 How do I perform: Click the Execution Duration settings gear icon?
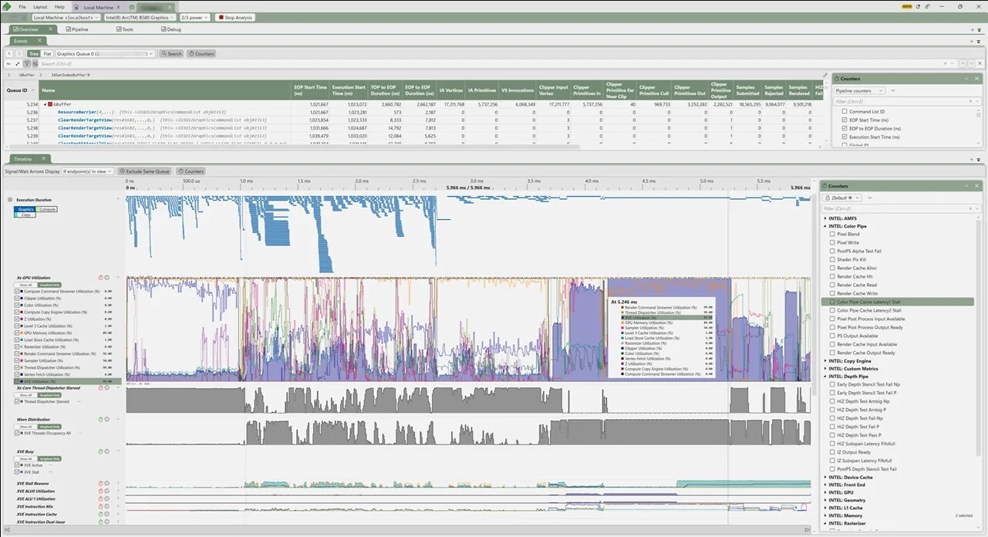click(10, 200)
